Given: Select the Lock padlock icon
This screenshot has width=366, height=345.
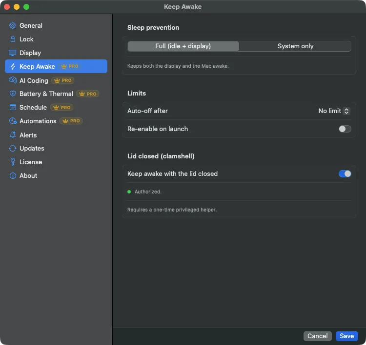Looking at the screenshot, I should [x=13, y=39].
